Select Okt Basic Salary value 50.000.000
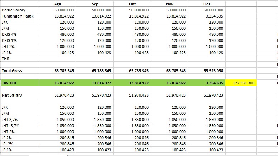The width and height of the screenshot is (278, 156). (132, 10)
